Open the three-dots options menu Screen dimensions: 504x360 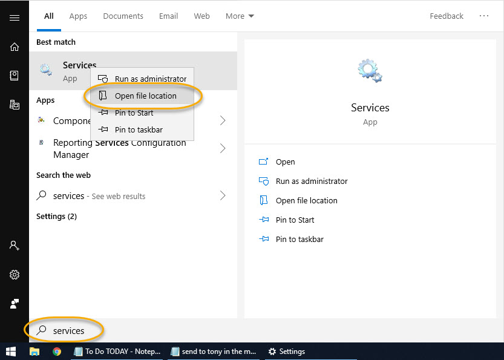484,16
